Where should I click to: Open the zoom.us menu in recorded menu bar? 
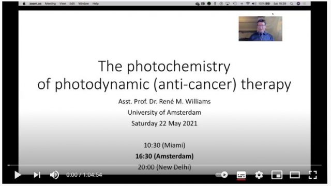point(35,4)
